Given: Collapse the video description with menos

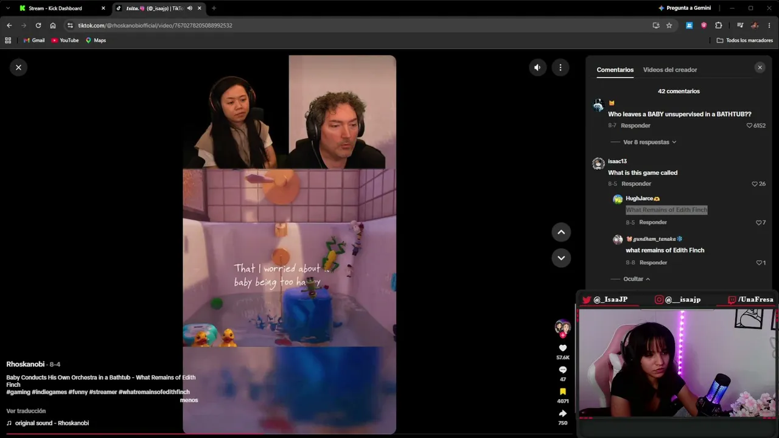Looking at the screenshot, I should click(x=189, y=400).
